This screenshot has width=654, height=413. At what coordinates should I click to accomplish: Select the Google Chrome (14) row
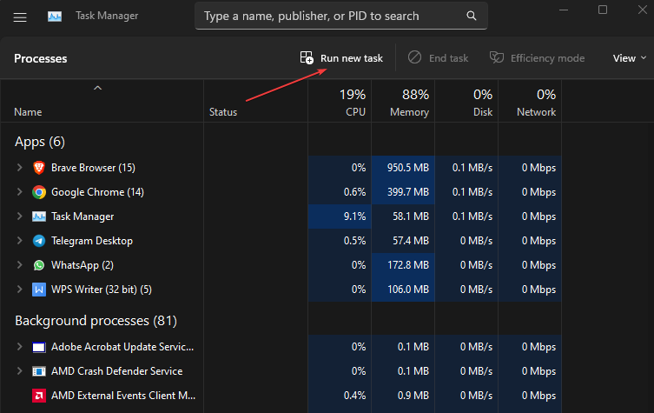pos(281,192)
